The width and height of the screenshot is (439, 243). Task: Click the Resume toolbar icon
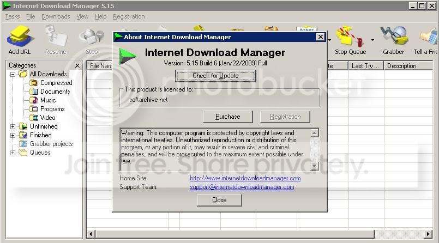tap(56, 40)
